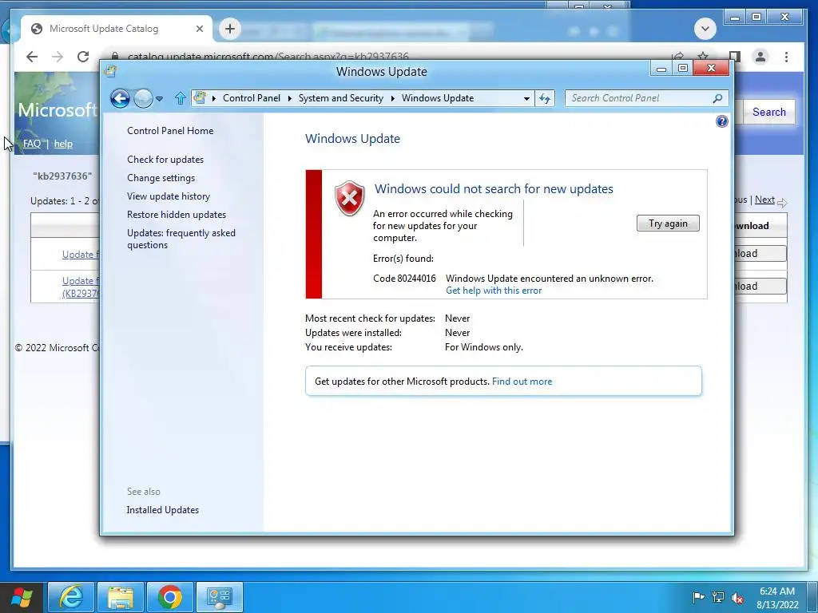Click the red error shield icon
This screenshot has height=613, width=818.
349,198
